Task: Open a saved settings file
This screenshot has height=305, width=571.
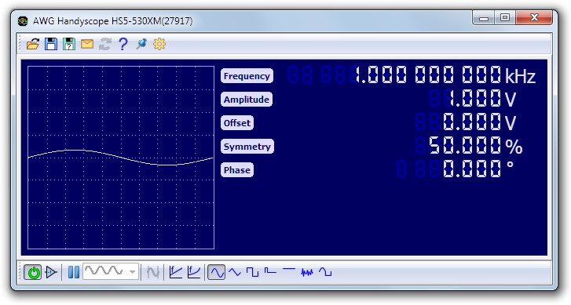Action: click(33, 44)
